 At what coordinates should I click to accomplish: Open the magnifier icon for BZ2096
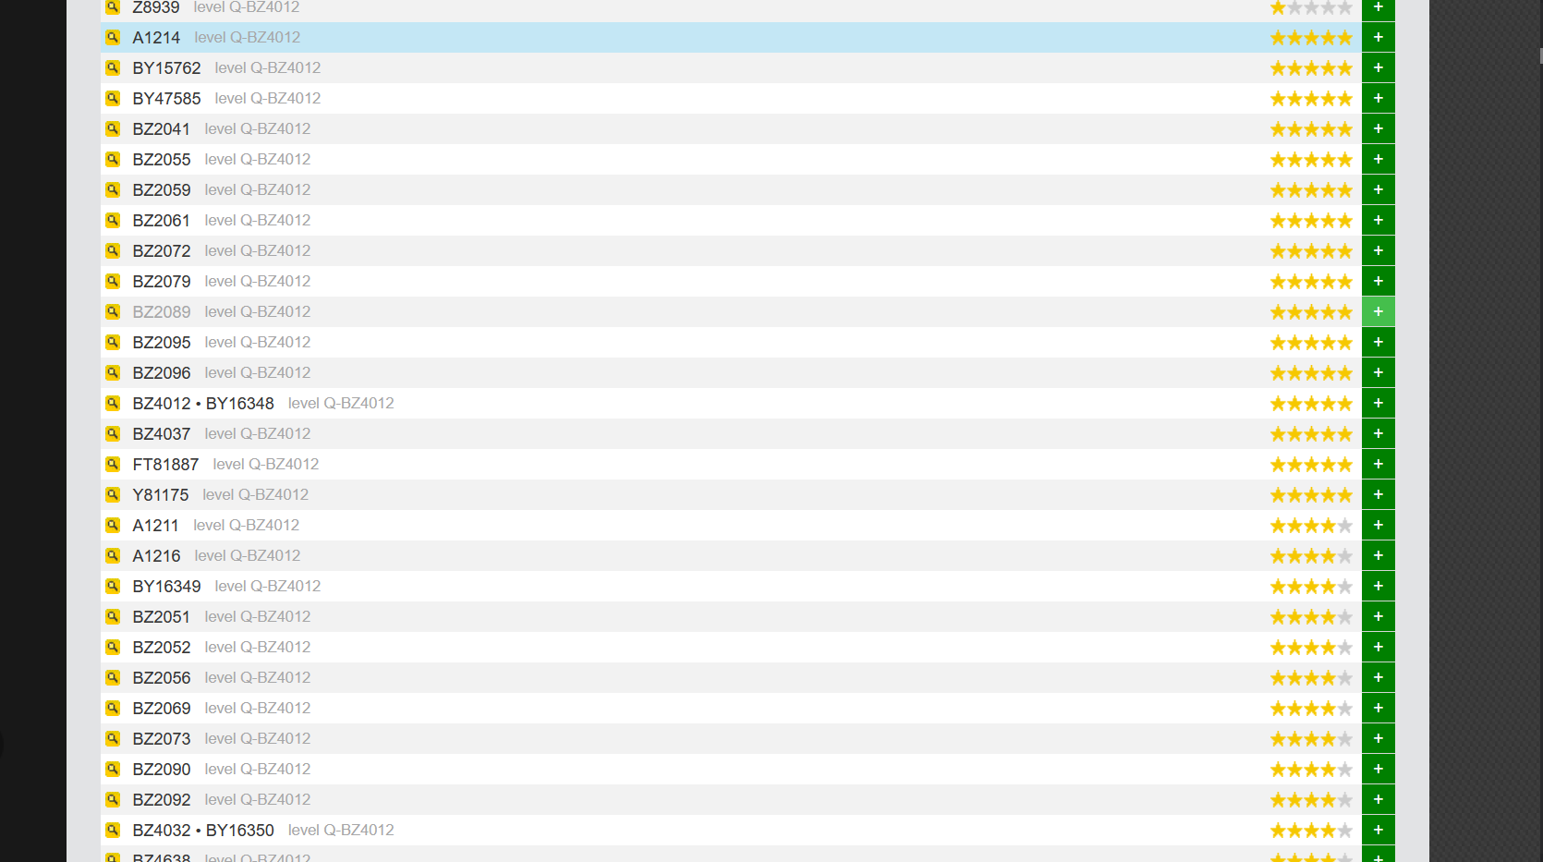pos(113,373)
